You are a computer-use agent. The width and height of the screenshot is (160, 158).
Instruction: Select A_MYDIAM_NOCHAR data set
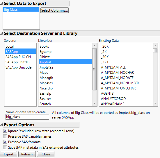[x=126, y=73]
